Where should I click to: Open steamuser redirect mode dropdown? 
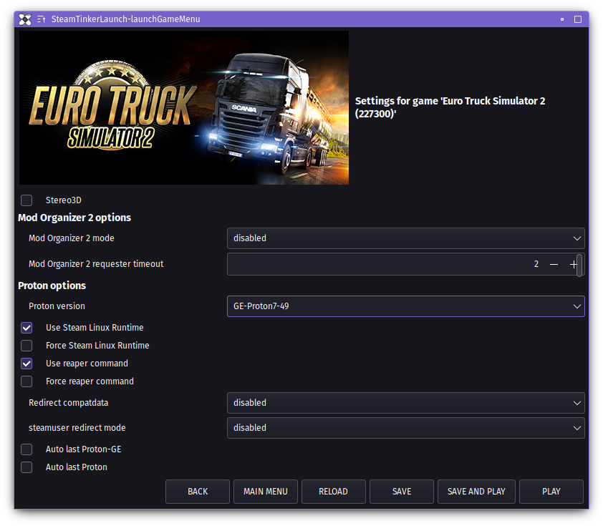click(x=406, y=428)
